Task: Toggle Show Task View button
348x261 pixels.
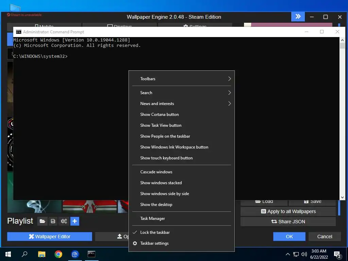Action: tap(181, 125)
